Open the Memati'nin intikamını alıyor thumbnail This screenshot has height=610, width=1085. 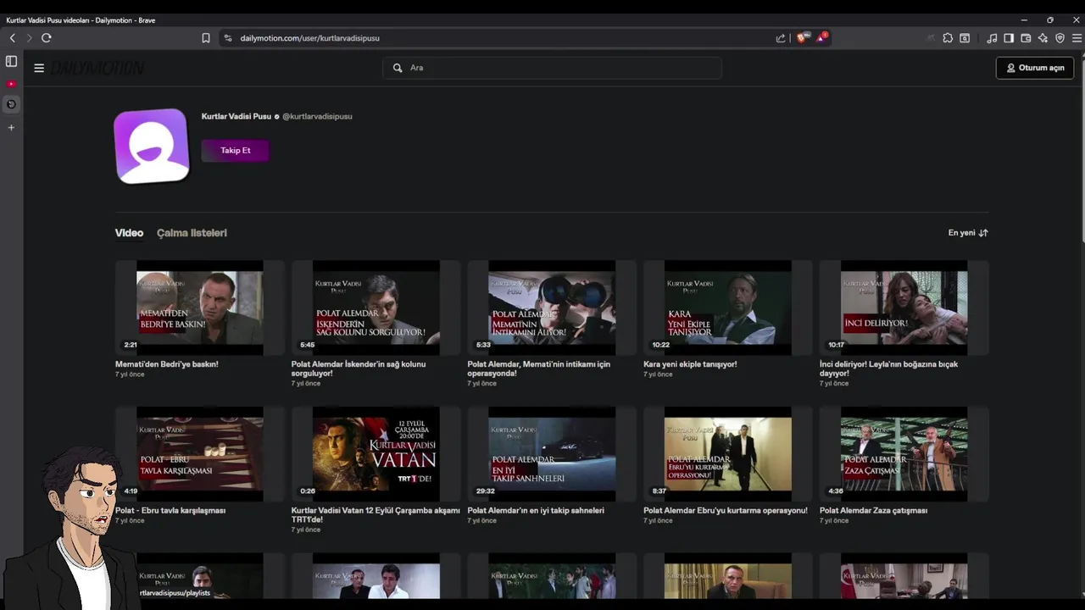pyautogui.click(x=552, y=308)
